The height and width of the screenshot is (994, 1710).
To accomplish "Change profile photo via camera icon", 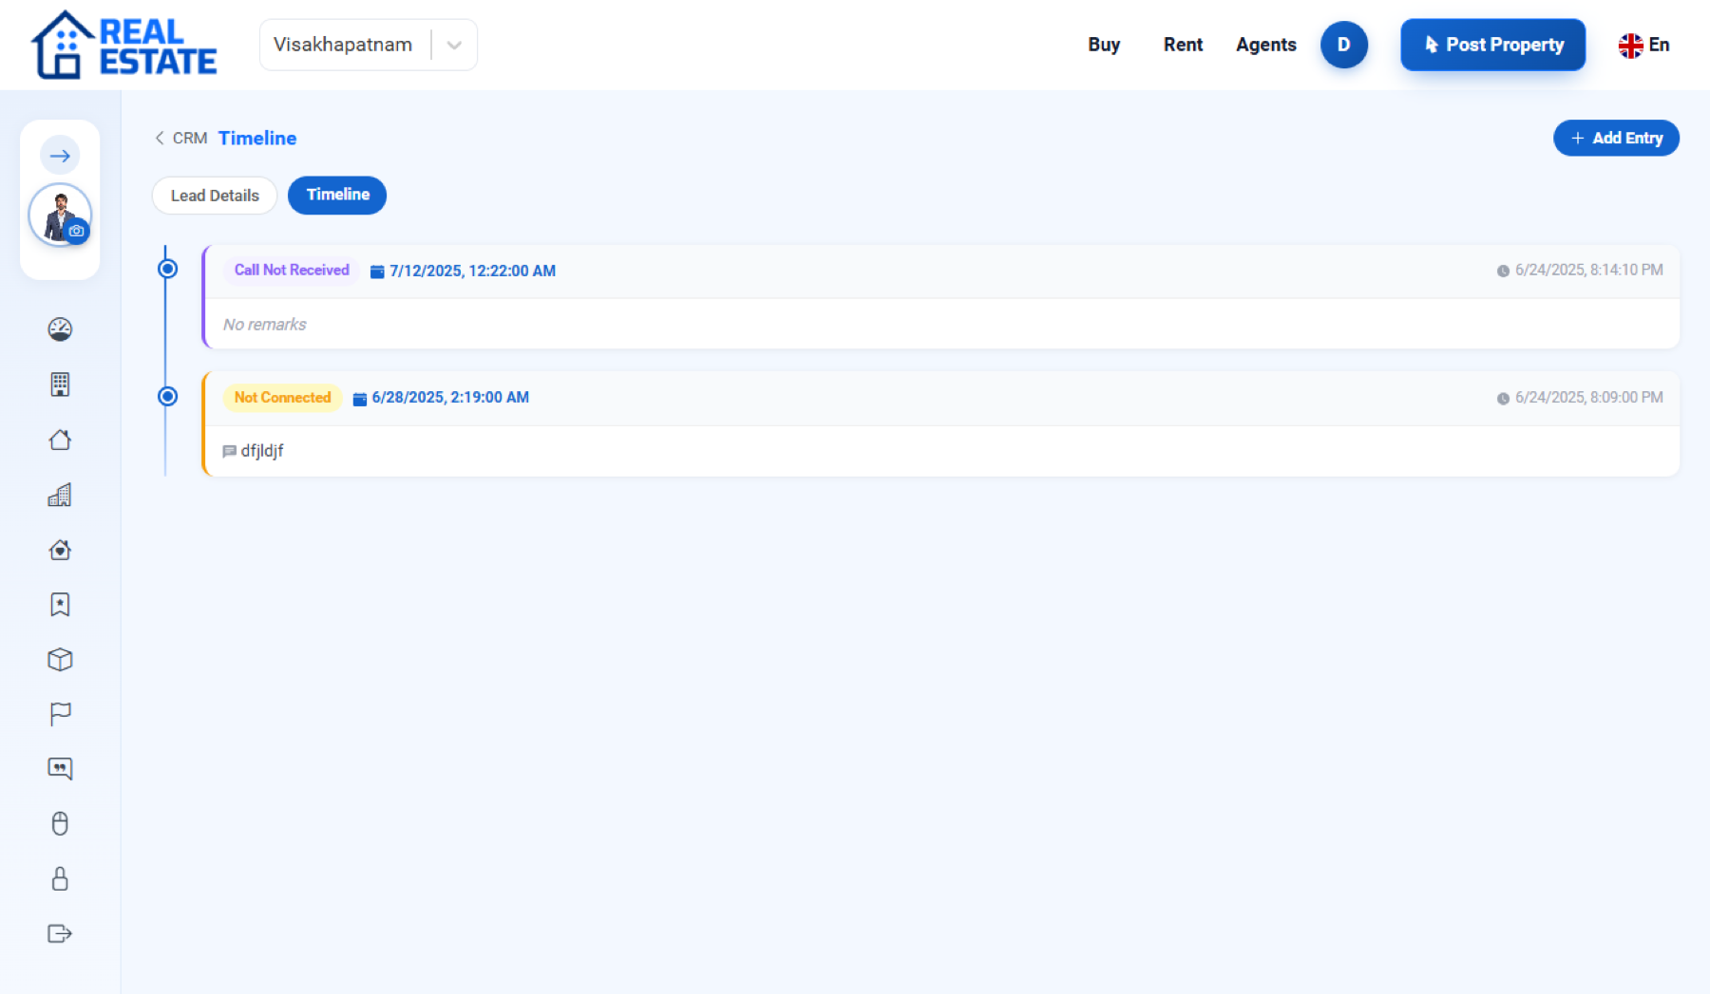I will pyautogui.click(x=77, y=231).
